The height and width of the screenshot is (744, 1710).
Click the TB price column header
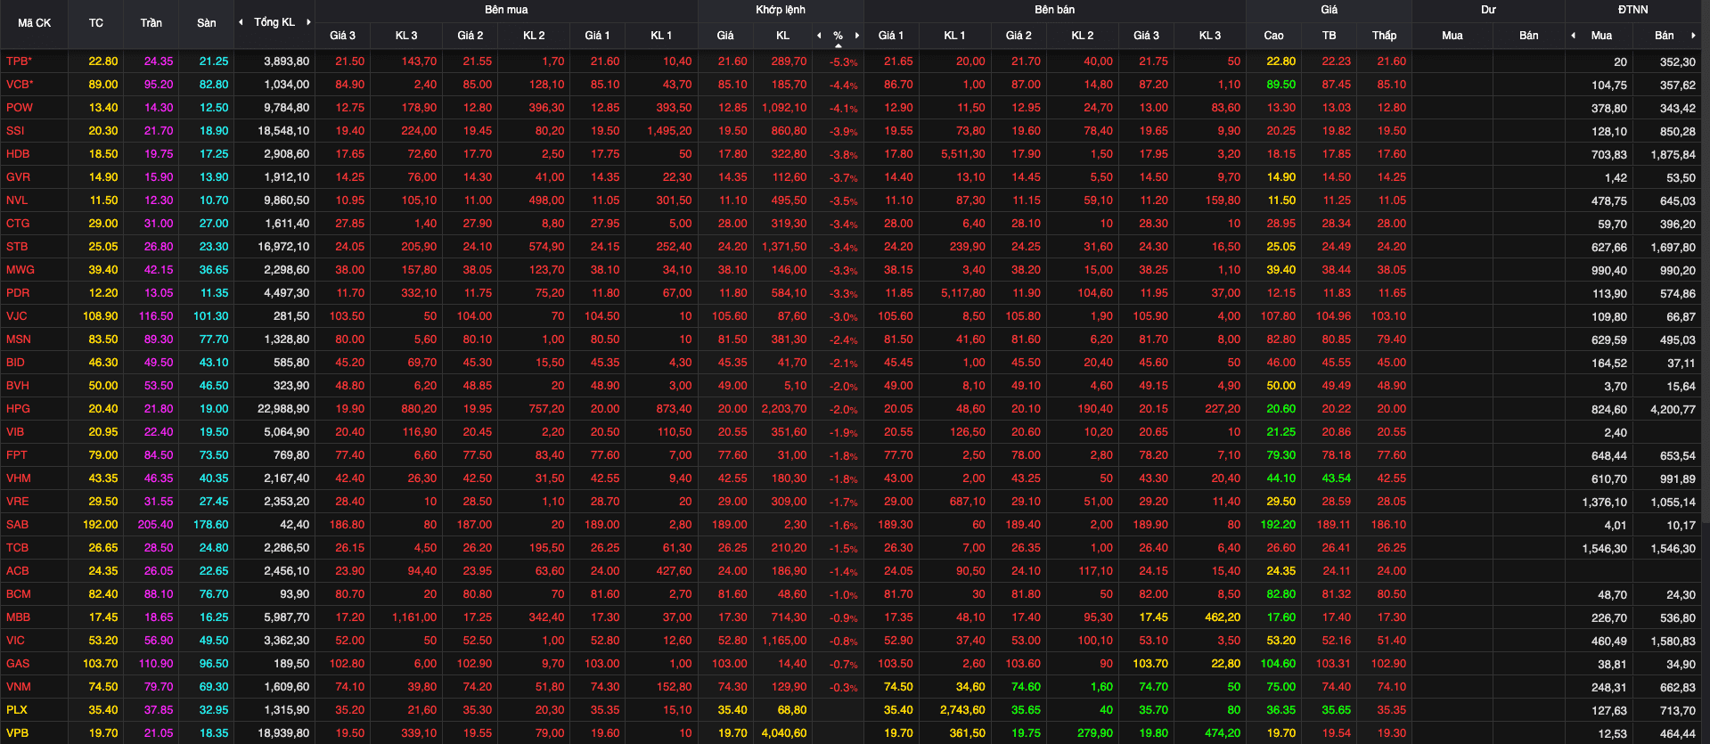[1329, 36]
